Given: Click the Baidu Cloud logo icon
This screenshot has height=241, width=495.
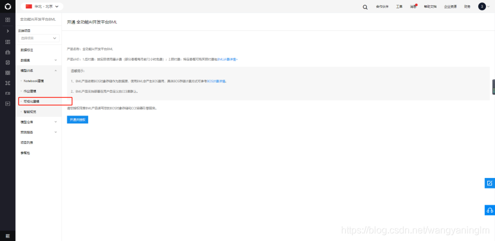Looking at the screenshot, I should click(x=8, y=7).
